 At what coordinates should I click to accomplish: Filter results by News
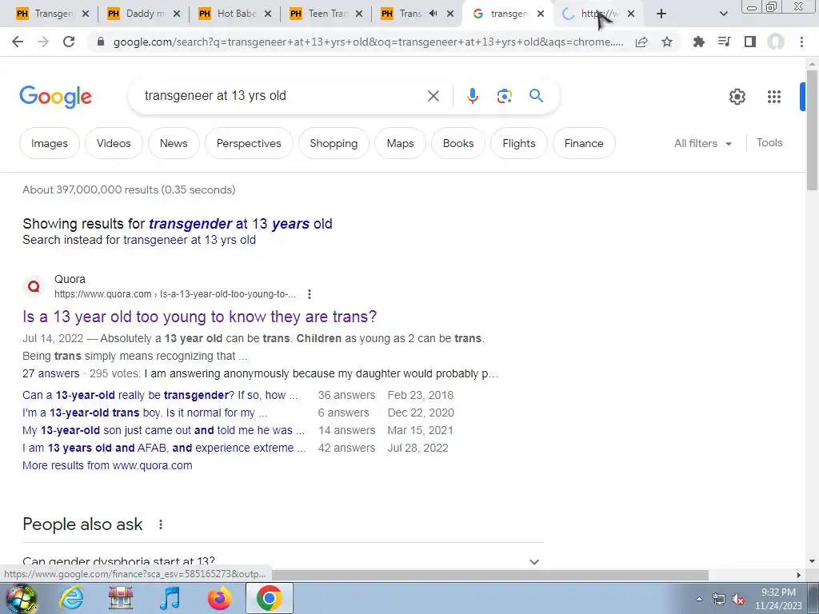click(174, 143)
